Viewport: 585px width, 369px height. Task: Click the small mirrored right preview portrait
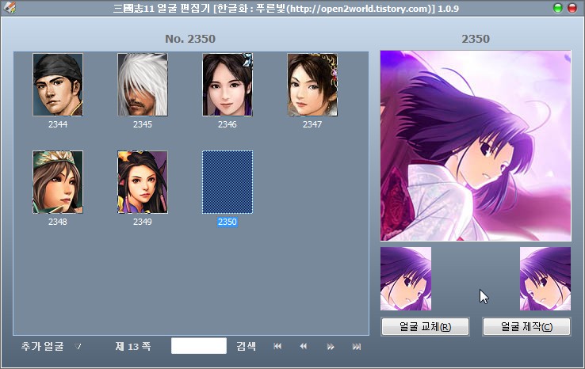(545, 279)
